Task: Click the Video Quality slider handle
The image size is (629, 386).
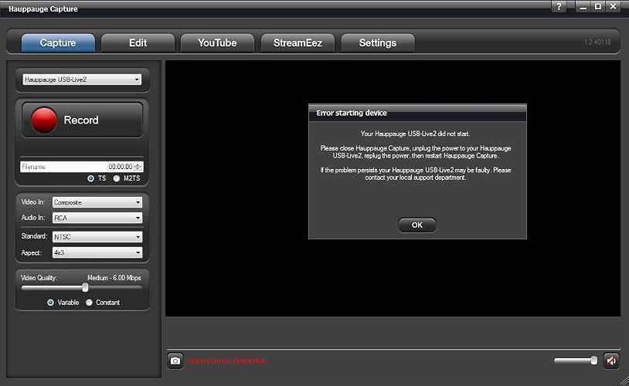Action: pyautogui.click(x=85, y=287)
